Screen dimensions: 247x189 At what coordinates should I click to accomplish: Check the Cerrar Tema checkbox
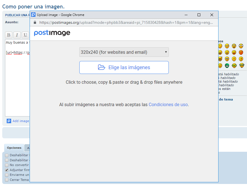[x=7, y=180]
